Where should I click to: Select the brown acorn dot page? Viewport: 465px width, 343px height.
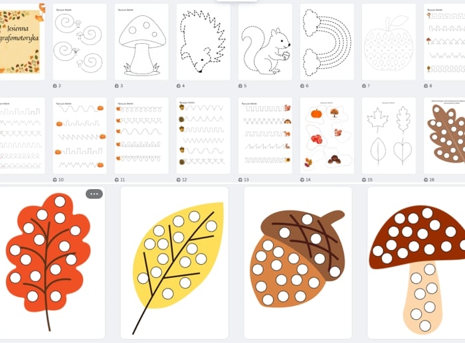(298, 263)
